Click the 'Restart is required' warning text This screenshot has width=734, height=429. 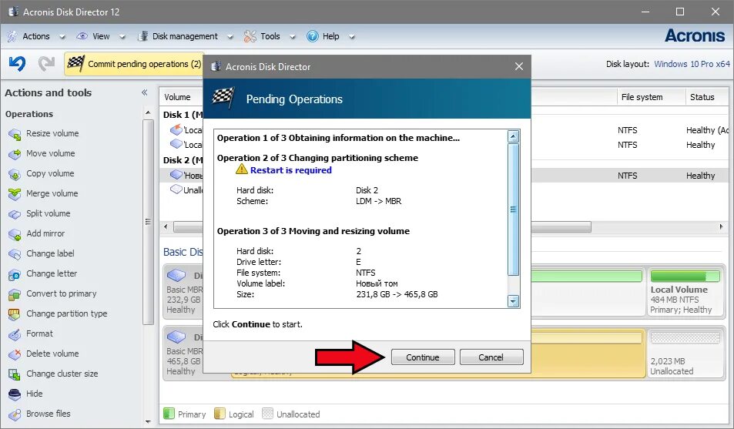tap(290, 170)
